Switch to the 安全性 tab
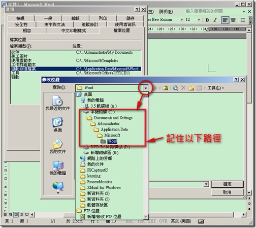 point(21,24)
